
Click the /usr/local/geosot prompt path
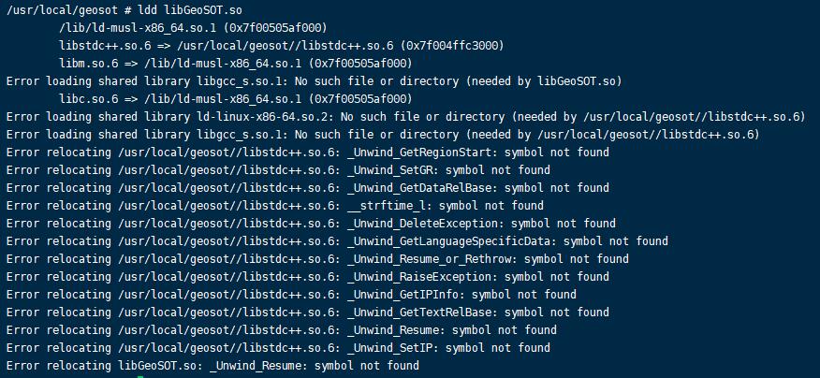pos(62,10)
